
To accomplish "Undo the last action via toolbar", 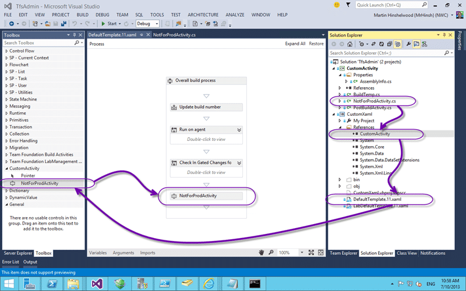I will (x=75, y=23).
